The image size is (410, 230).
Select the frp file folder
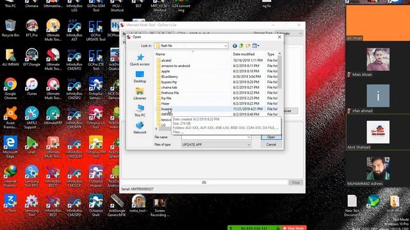pos(166,98)
